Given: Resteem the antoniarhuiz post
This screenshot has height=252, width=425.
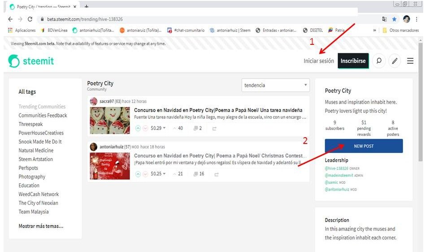Looking at the screenshot, I should tap(216, 174).
